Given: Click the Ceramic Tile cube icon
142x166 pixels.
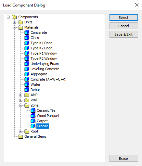Looking at the screenshot, I should tap(33, 110).
